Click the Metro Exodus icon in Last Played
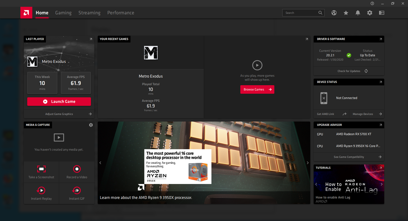The image size is (408, 221). 32,62
